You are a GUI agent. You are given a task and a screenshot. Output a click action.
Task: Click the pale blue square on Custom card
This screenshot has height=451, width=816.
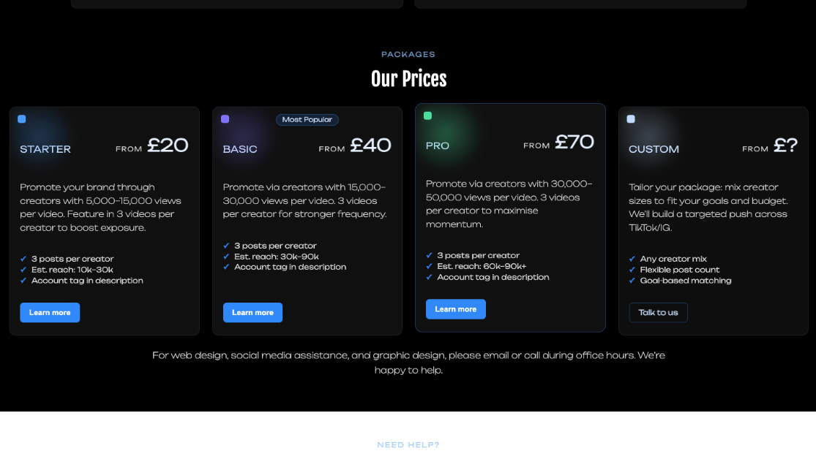pos(631,119)
